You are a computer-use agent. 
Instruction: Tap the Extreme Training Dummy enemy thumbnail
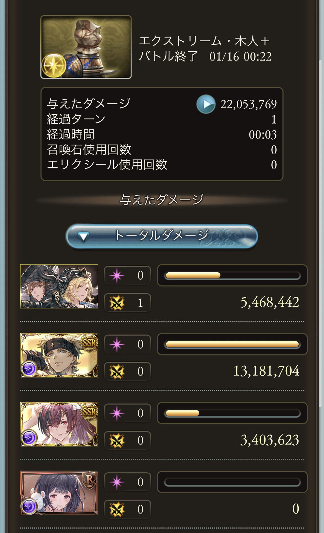[x=86, y=47]
